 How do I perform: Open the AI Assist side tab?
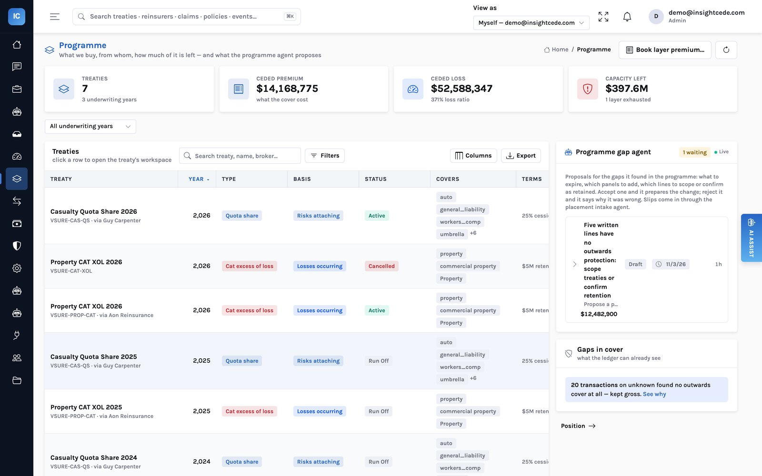(x=751, y=238)
